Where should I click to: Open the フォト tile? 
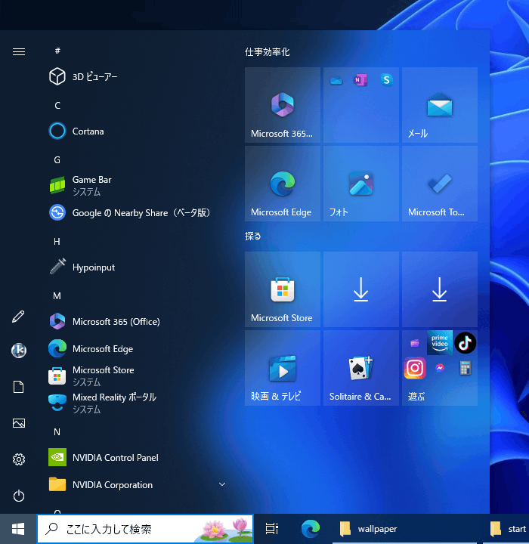(x=361, y=184)
